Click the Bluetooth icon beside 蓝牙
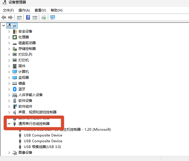Viewport: 189px width, 161px height. point(15,89)
